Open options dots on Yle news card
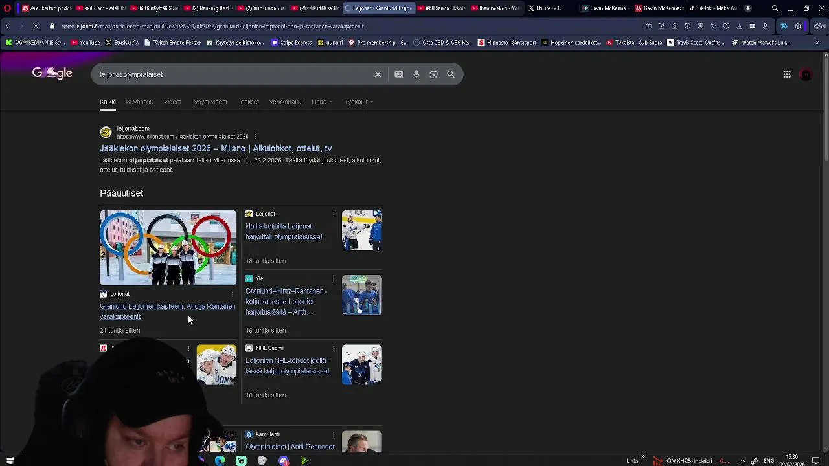The width and height of the screenshot is (829, 466). tap(334, 279)
